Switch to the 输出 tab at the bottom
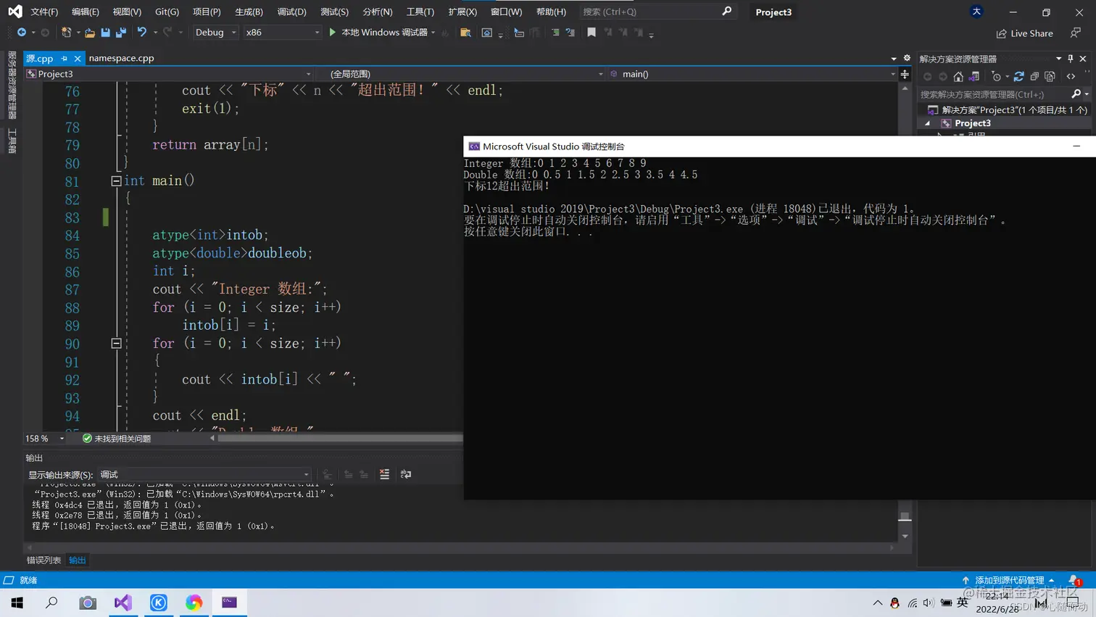 tap(78, 560)
